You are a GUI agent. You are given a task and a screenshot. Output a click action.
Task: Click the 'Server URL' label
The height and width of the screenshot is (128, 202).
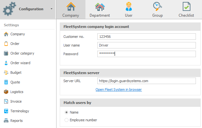[72, 81]
